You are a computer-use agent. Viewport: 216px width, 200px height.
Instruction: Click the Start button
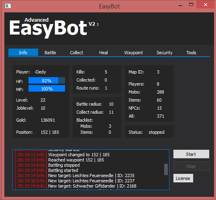pyautogui.click(x=191, y=154)
